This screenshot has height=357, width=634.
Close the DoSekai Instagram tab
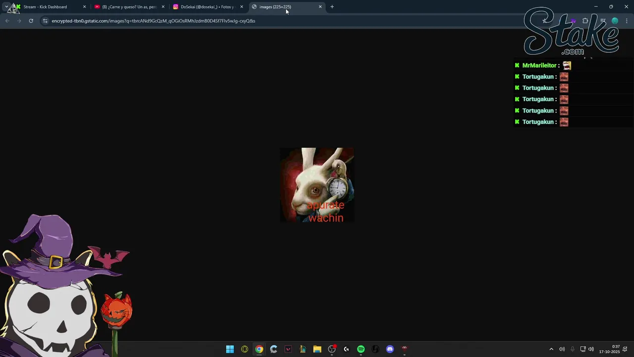pos(242,7)
